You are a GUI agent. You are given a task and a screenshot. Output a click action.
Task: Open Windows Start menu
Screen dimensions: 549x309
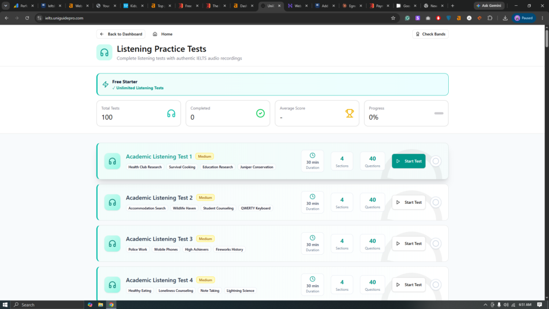coord(5,305)
